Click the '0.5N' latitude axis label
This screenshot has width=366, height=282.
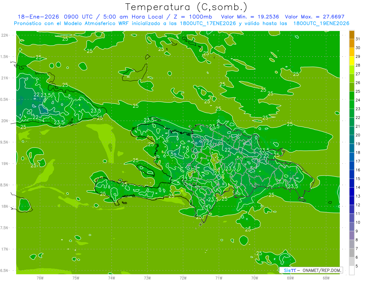(5, 99)
